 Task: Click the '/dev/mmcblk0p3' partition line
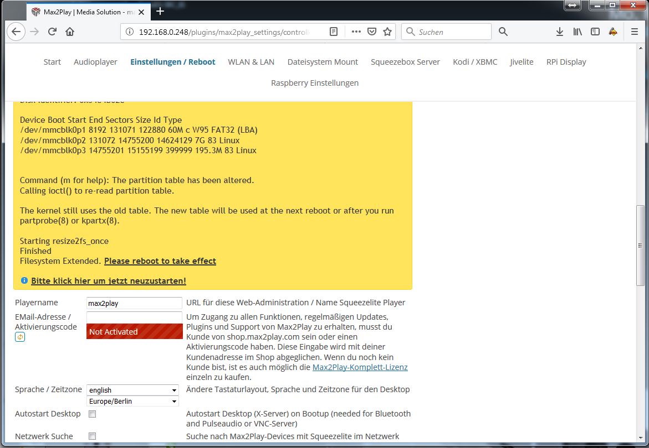coord(138,150)
